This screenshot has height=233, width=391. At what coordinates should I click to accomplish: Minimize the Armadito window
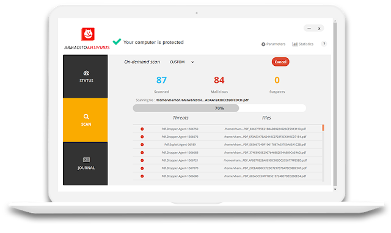309,29
